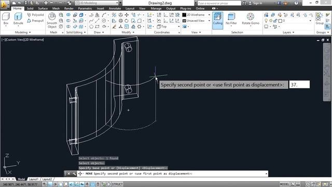Click layer 0 color square swatch
The image size is (332, 187).
pyautogui.click(x=280, y=21)
